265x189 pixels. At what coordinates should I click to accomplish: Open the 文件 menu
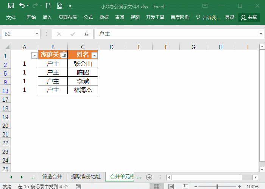(x=11, y=17)
